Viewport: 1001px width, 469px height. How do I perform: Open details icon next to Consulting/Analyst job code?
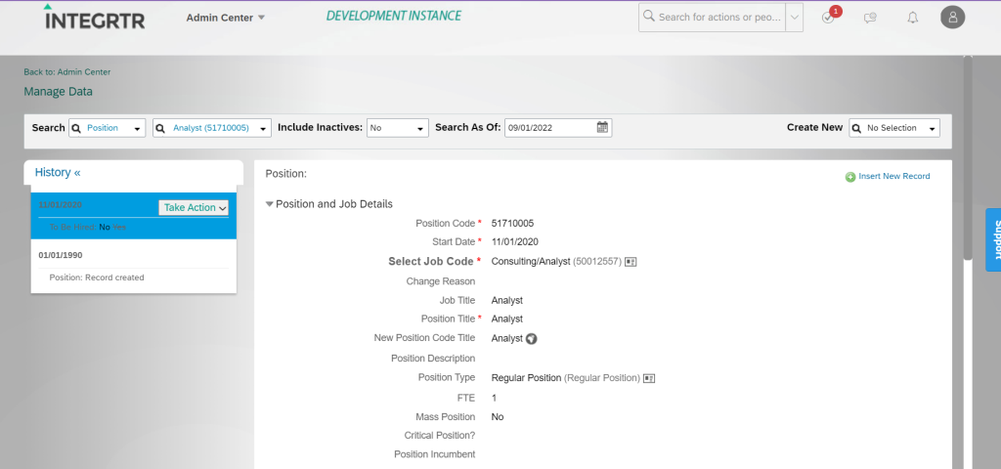631,262
